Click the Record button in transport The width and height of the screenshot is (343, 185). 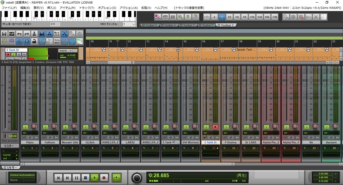pyautogui.click(x=104, y=178)
